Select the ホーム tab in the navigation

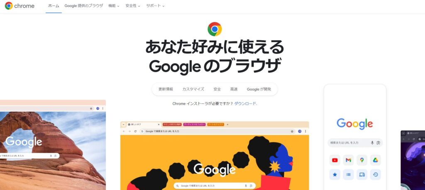(54, 6)
